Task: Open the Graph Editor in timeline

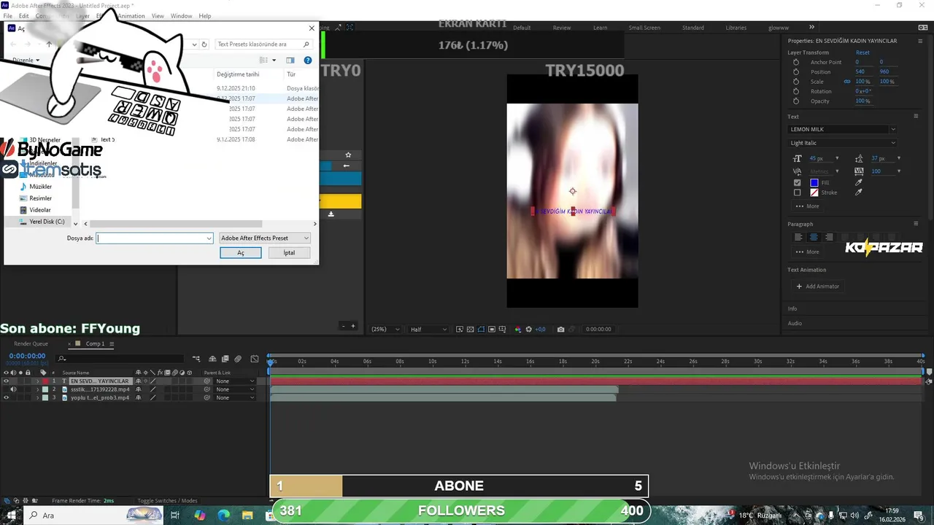Action: tap(254, 359)
